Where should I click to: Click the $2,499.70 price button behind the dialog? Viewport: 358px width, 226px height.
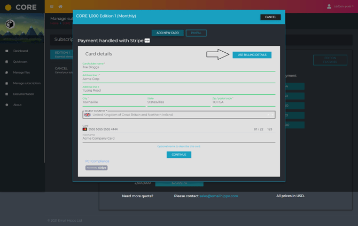point(179,183)
